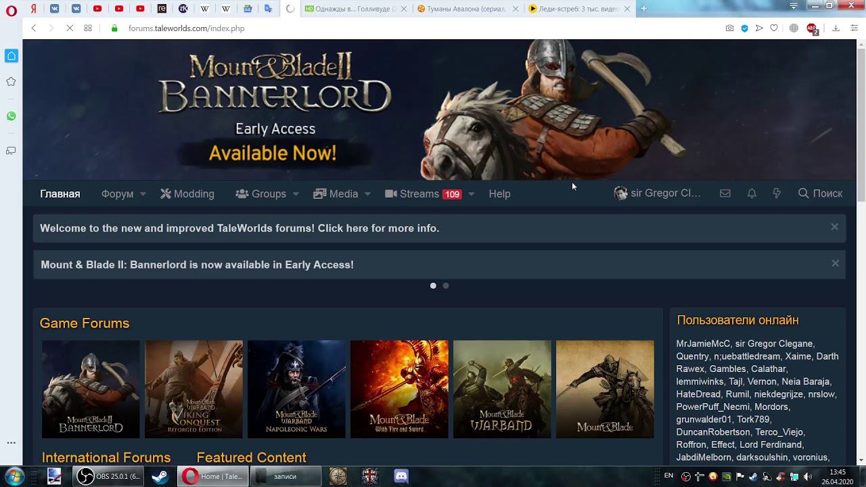The image size is (866, 487).
Task: Expand the Media dropdown arrow
Action: pos(367,194)
